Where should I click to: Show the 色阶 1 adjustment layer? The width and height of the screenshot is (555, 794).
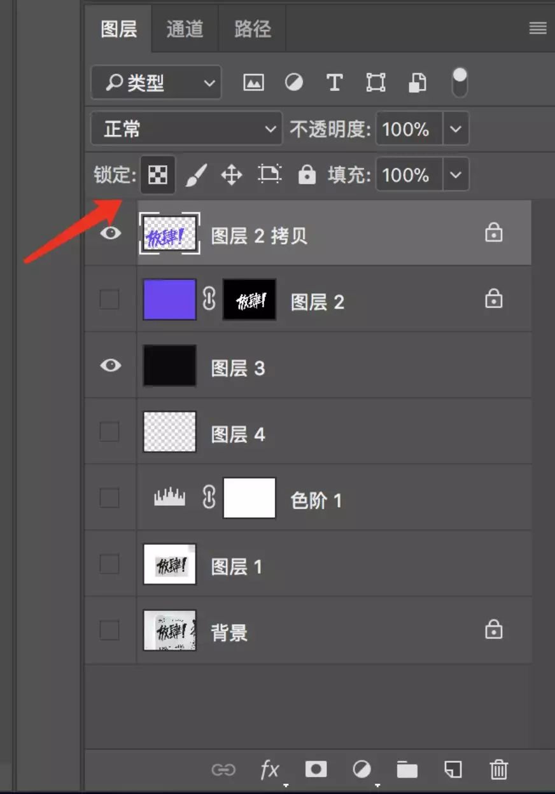click(110, 498)
